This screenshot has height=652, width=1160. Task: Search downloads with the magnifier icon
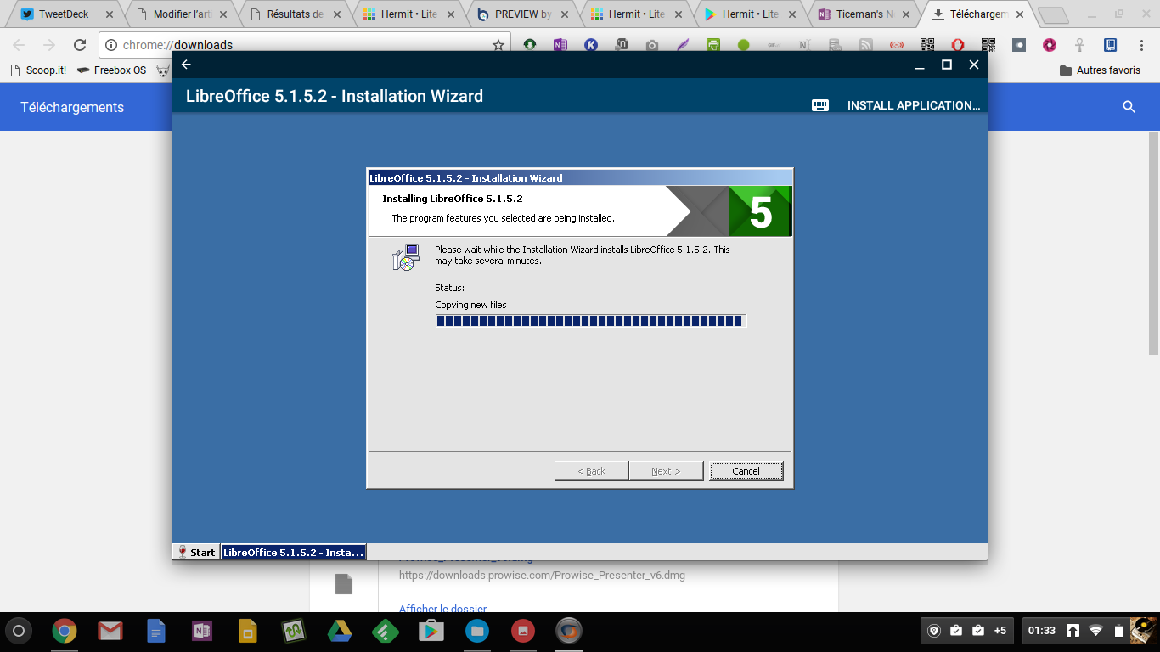(1129, 107)
